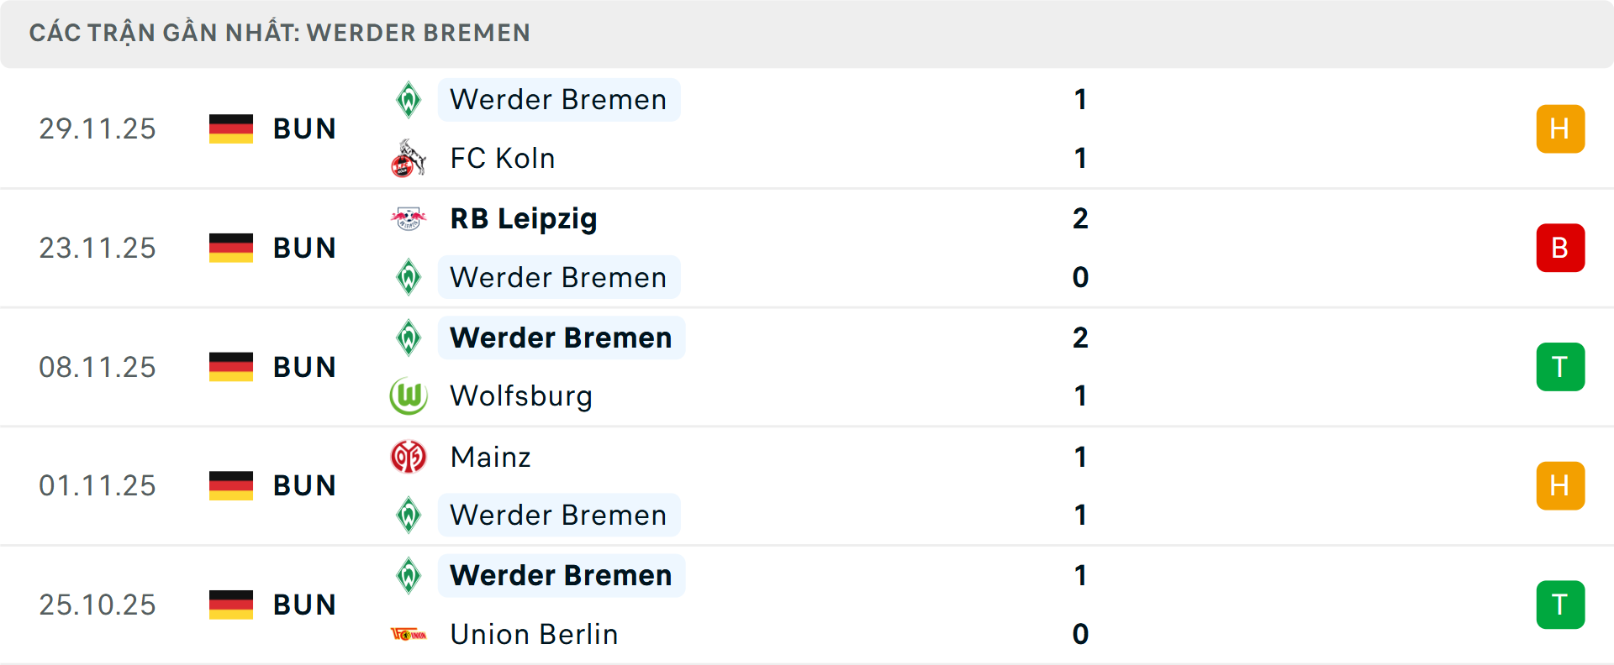Click the red B badge on the Leipzig match
The image size is (1614, 665).
pyautogui.click(x=1561, y=248)
